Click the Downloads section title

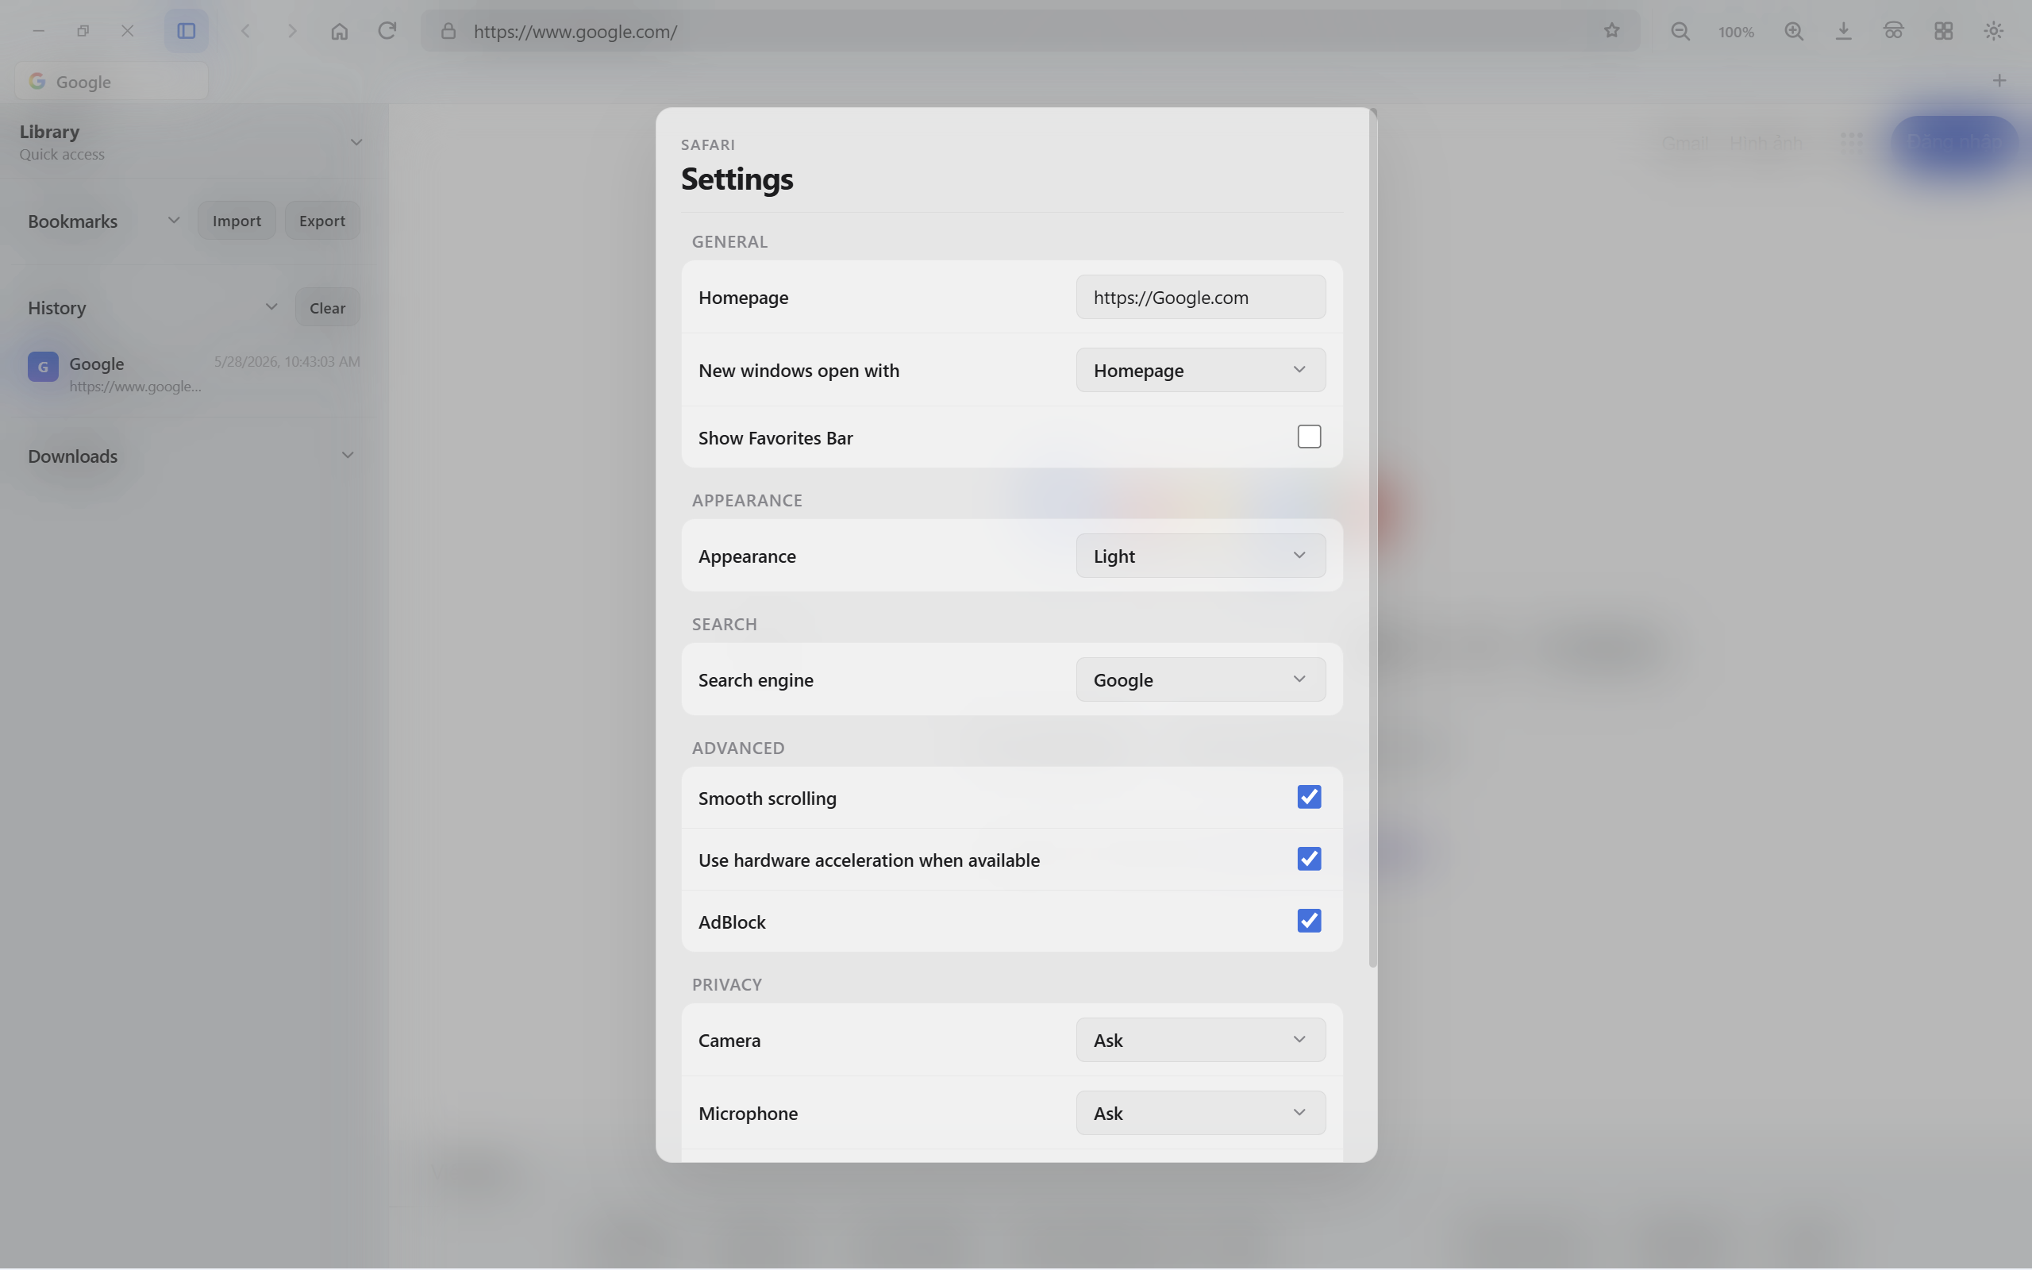[x=72, y=456]
